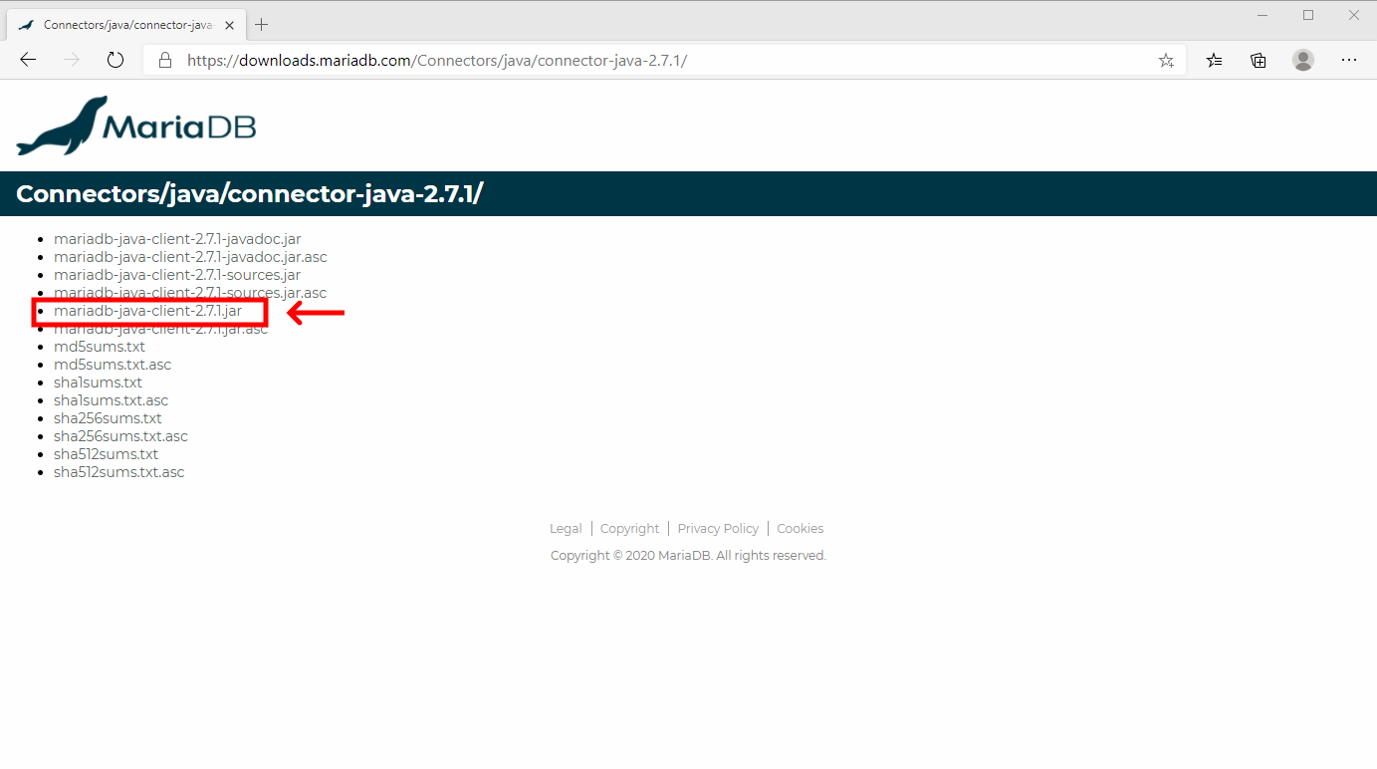This screenshot has width=1377, height=769.
Task: Open the Favorites list icon
Action: click(1214, 60)
